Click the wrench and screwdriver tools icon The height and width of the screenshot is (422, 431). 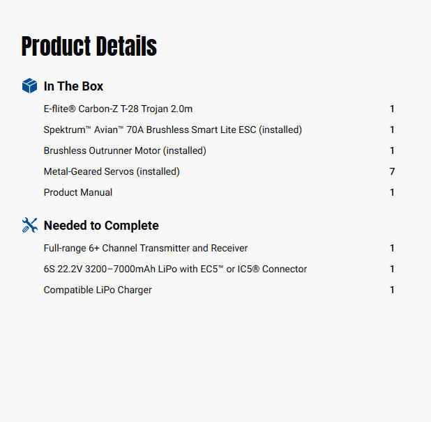tap(30, 225)
